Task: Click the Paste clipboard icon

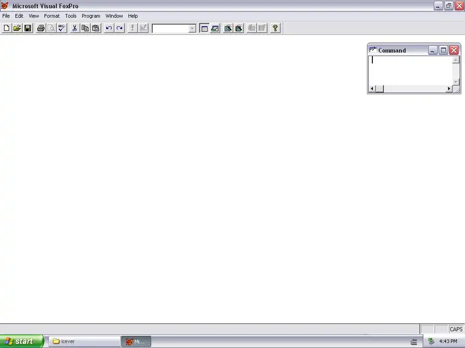Action: [x=96, y=28]
